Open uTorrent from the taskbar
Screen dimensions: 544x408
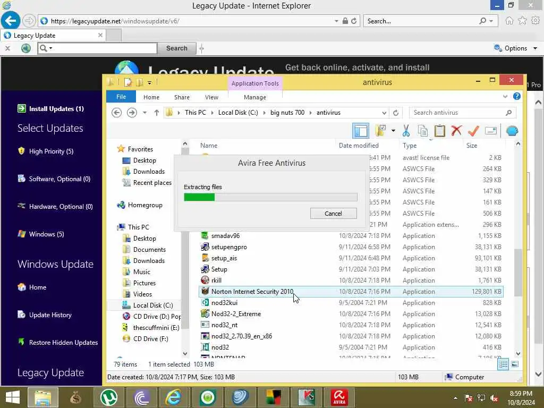(x=109, y=397)
